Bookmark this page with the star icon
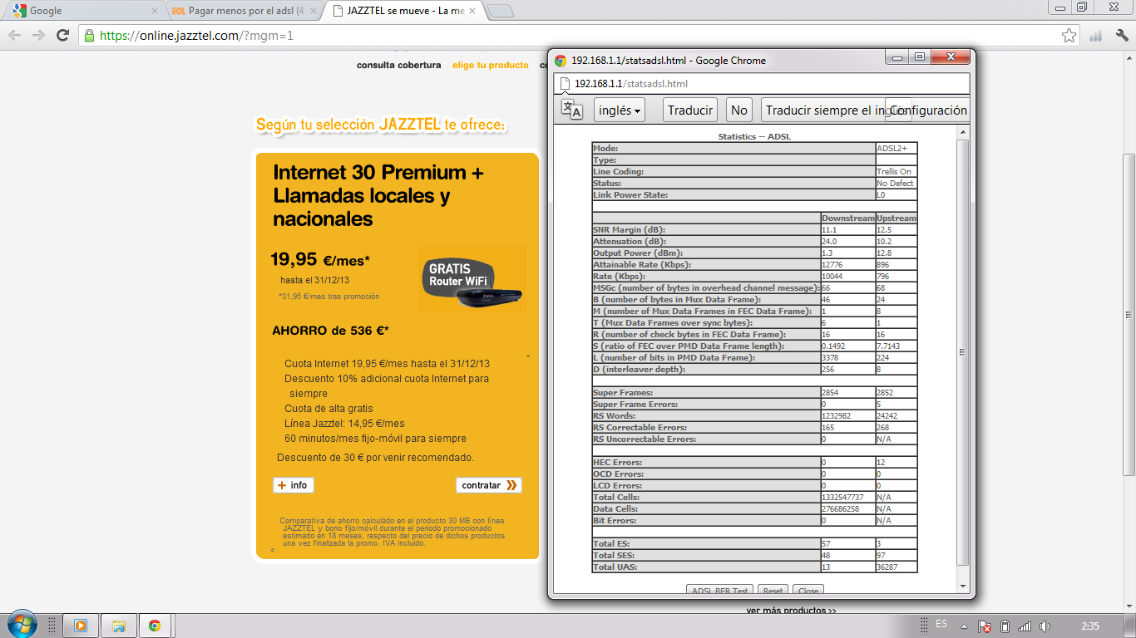The height and width of the screenshot is (638, 1136). [1069, 36]
